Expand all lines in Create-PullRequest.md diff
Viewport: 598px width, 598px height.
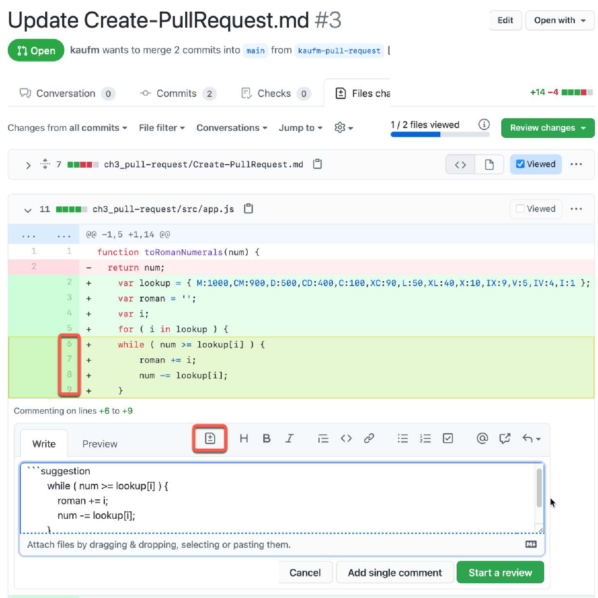[45, 164]
